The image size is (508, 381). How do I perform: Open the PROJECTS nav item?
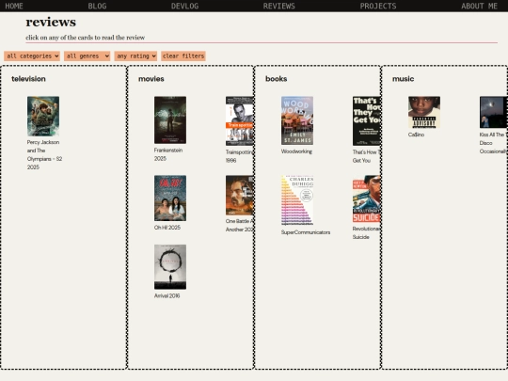tap(378, 6)
